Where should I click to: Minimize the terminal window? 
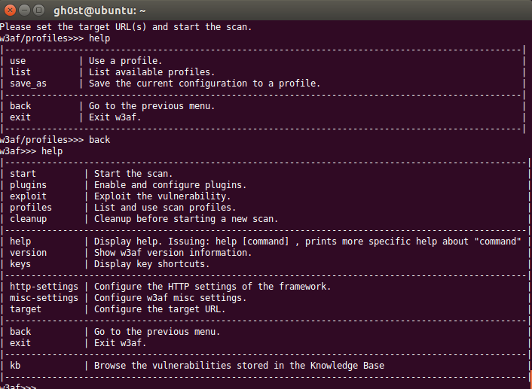click(23, 10)
